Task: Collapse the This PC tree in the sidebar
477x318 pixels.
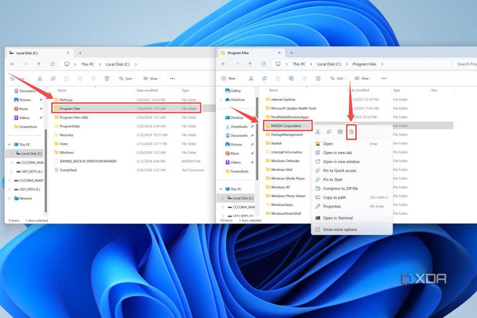Action: 221,189
